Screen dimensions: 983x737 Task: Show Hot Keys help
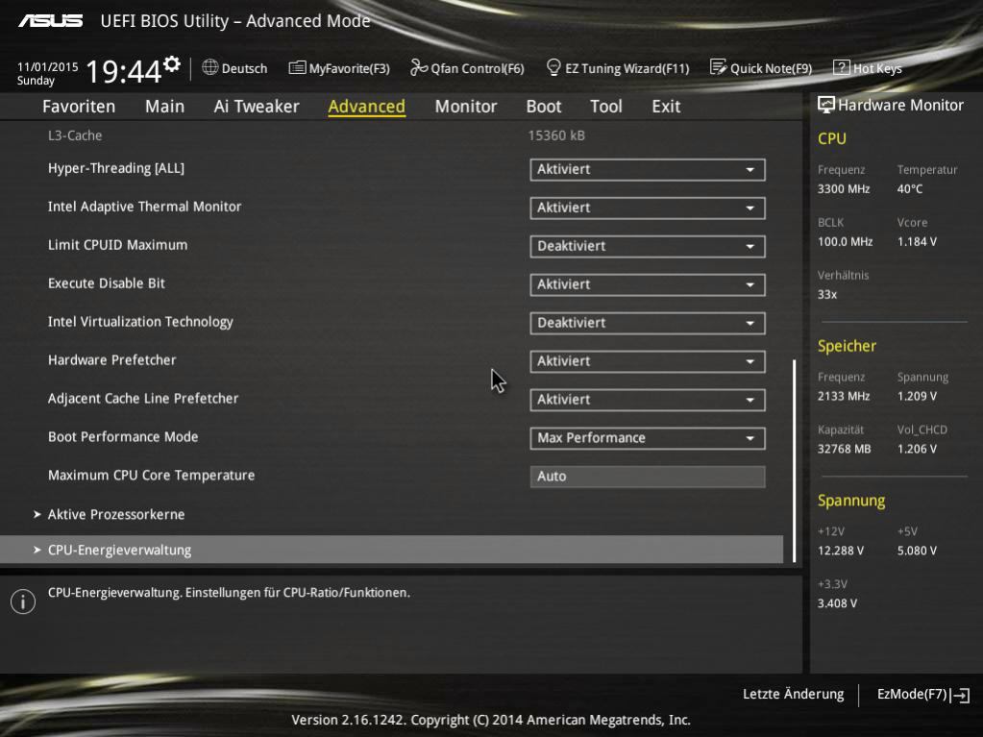point(868,68)
